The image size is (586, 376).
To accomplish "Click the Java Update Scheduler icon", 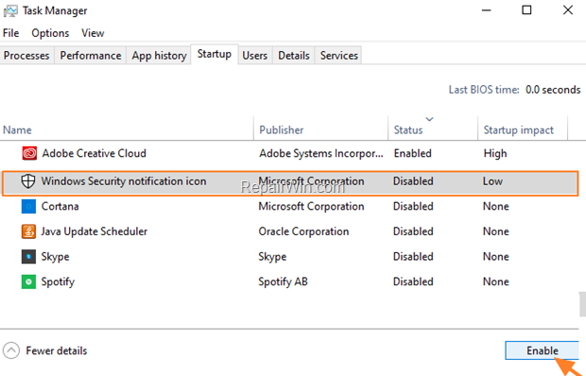I will coord(28,231).
